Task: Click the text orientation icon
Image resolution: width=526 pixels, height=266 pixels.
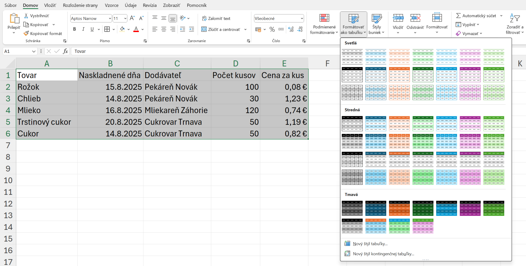Action: (x=183, y=18)
